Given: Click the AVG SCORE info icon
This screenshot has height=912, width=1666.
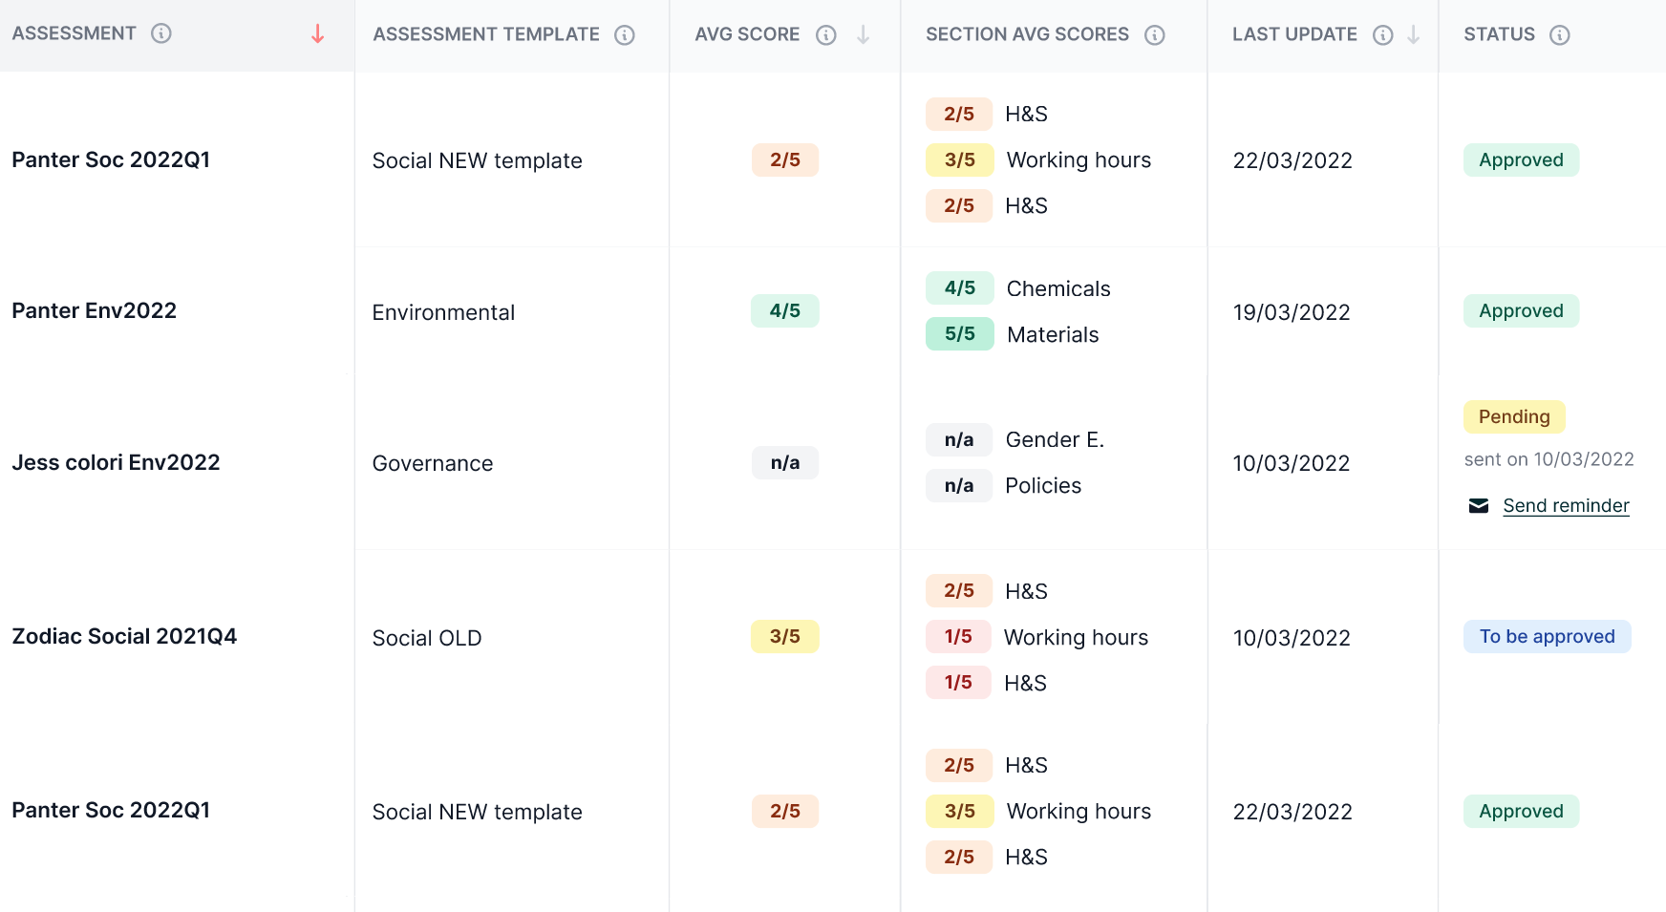Looking at the screenshot, I should click(826, 35).
